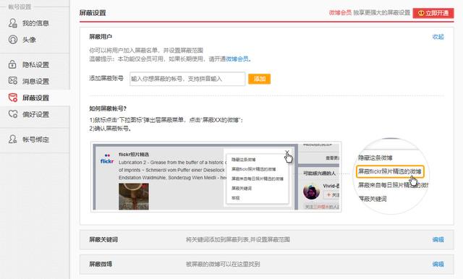463x279 pixels.
Task: Open 帐号绑定 in the sidebar
Action: click(35, 139)
